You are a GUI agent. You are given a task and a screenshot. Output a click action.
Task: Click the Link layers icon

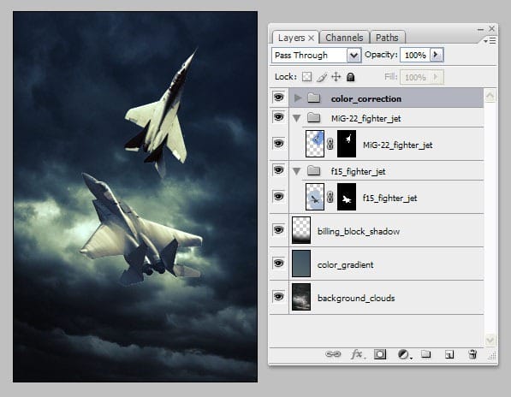[333, 354]
